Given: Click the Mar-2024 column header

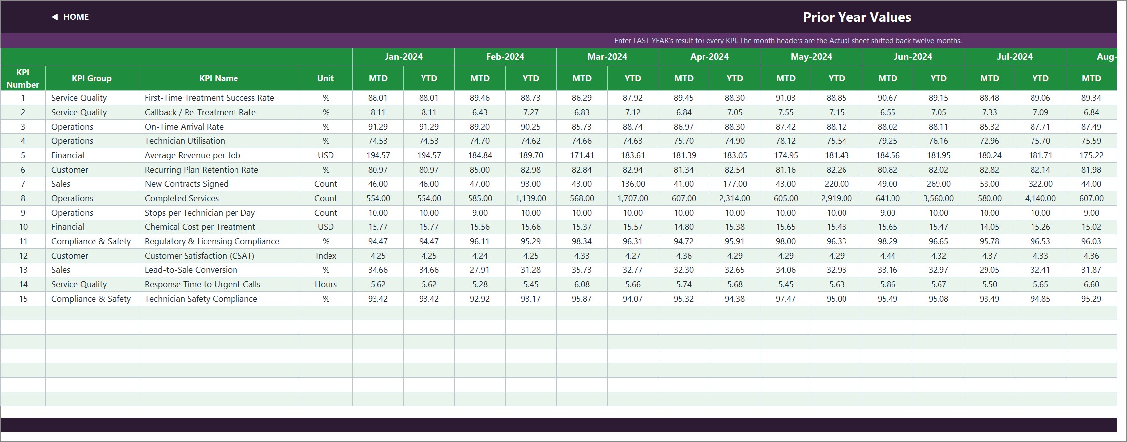Looking at the screenshot, I should pyautogui.click(x=607, y=57).
